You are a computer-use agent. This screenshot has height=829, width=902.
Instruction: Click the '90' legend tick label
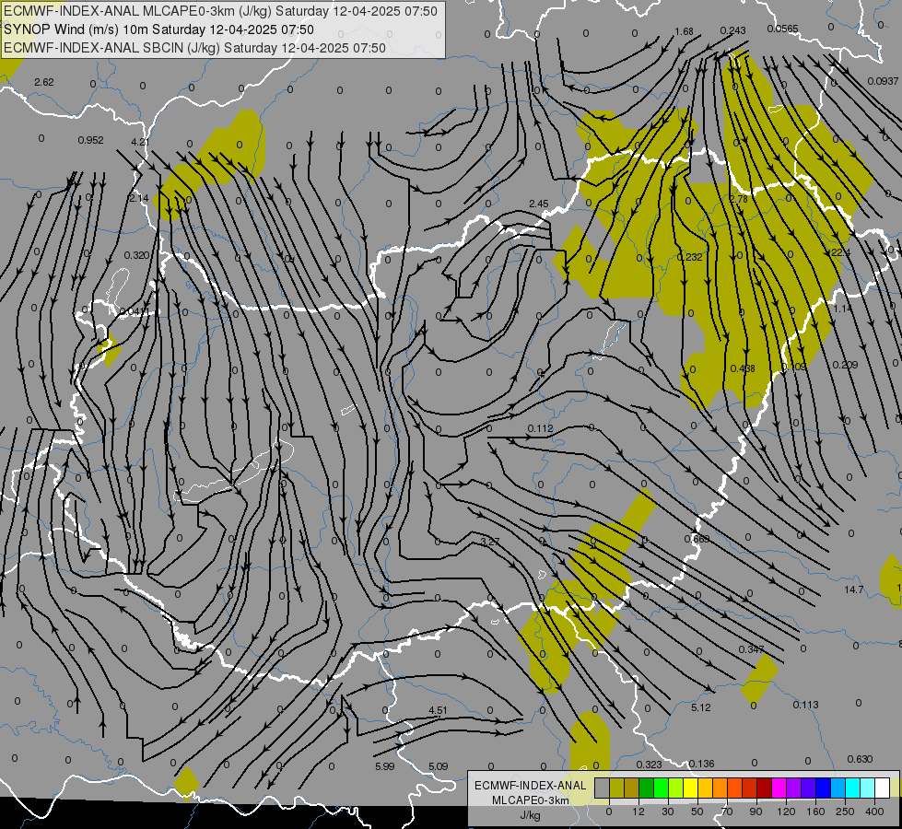(756, 811)
